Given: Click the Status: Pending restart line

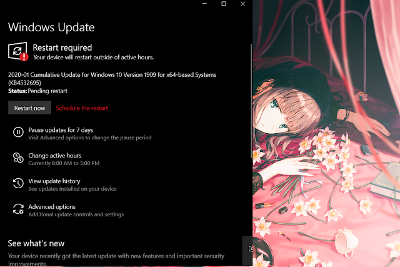Looking at the screenshot, I should tap(37, 91).
